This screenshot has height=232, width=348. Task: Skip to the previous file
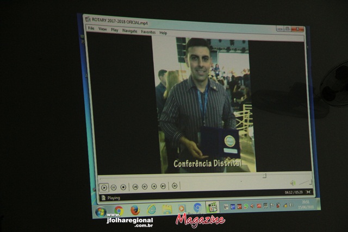point(135,187)
